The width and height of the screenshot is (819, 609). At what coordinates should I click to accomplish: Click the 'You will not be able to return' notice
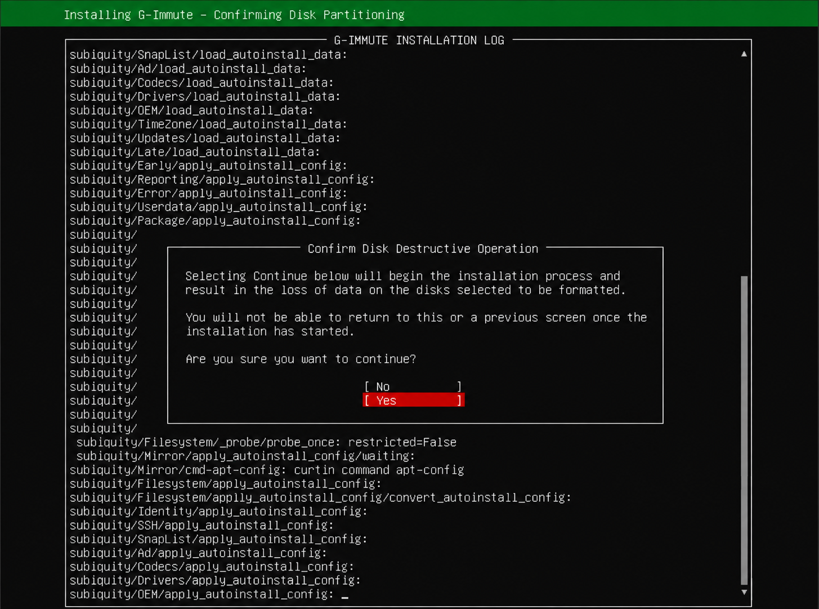pos(416,324)
